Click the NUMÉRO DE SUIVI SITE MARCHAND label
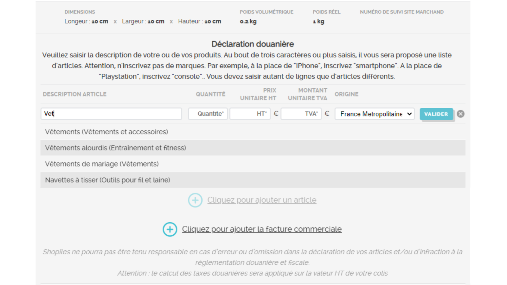507x285 pixels. click(401, 12)
